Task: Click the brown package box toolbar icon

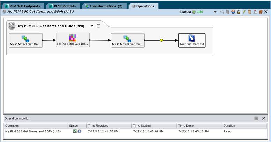Action: [x=261, y=12]
